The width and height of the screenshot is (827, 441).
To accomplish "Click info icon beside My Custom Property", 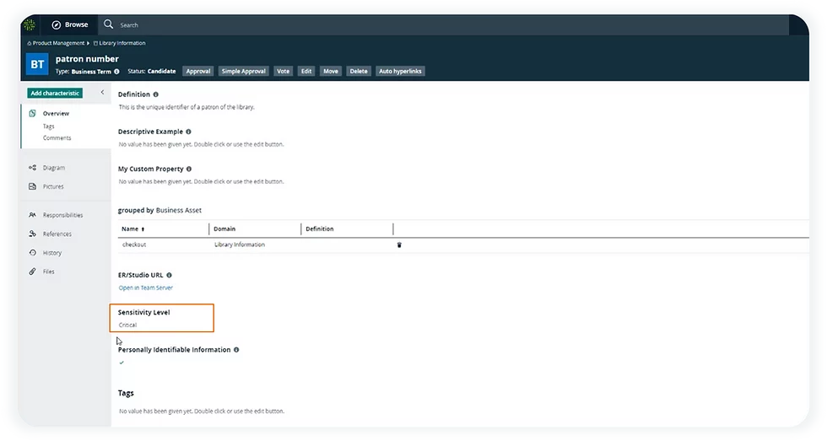I will pyautogui.click(x=189, y=169).
